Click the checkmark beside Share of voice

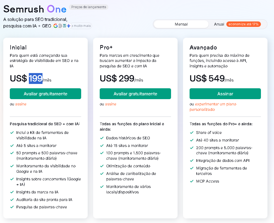pyautogui.click(x=191, y=133)
